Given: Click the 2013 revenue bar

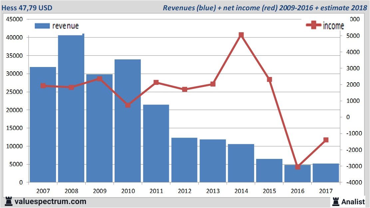Looking at the screenshot, I should [x=213, y=161].
